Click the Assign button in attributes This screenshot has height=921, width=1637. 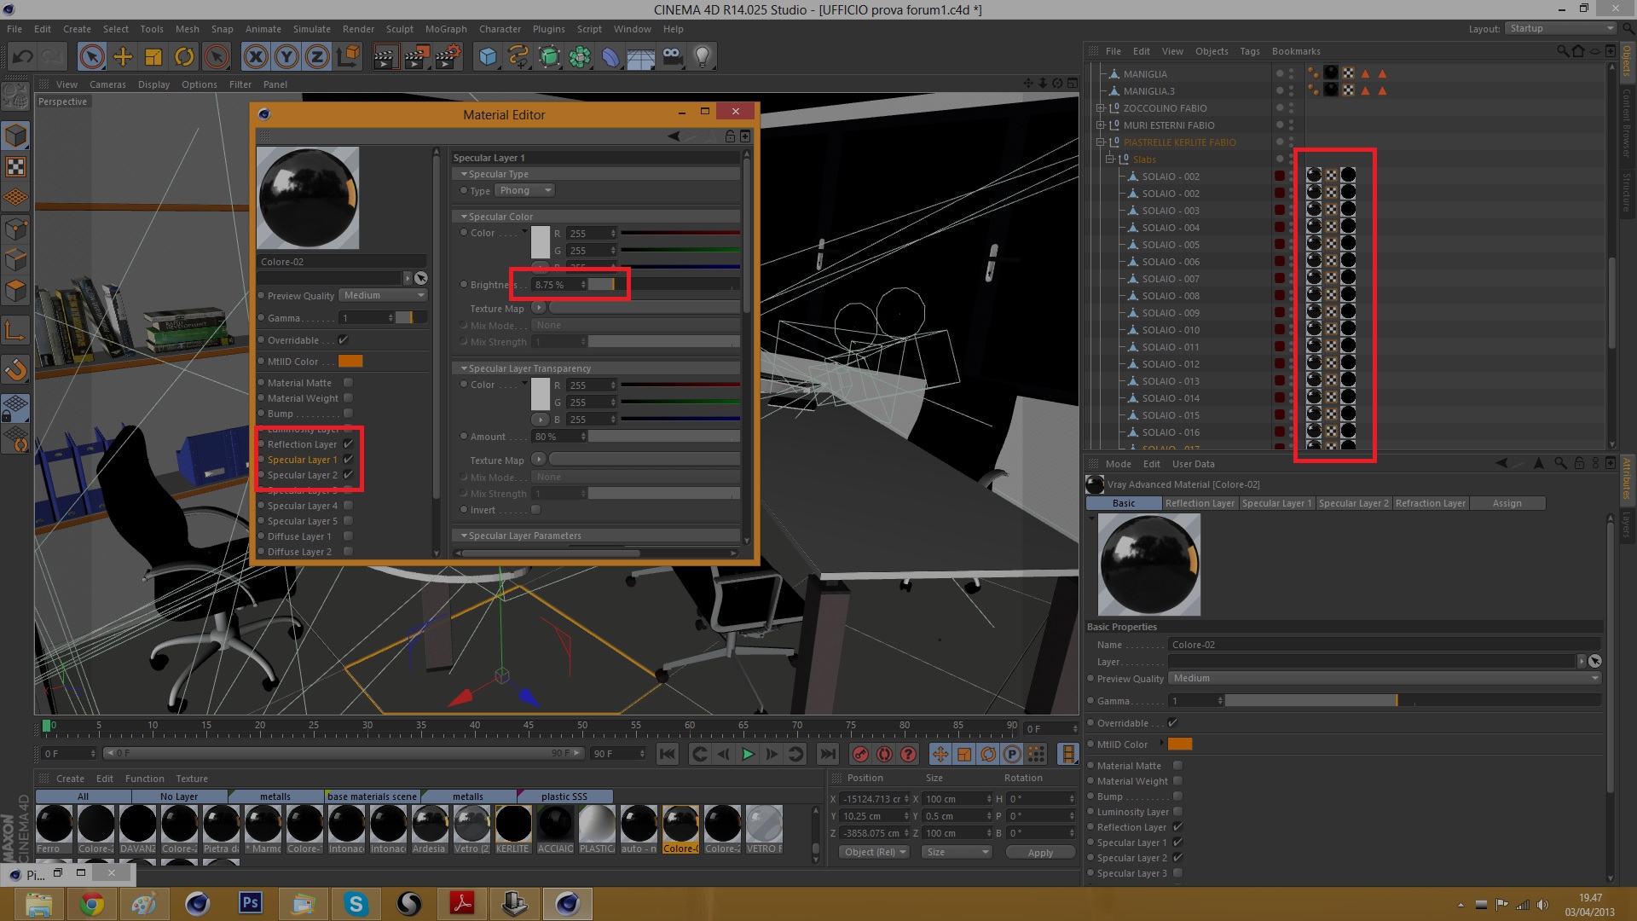1507,503
